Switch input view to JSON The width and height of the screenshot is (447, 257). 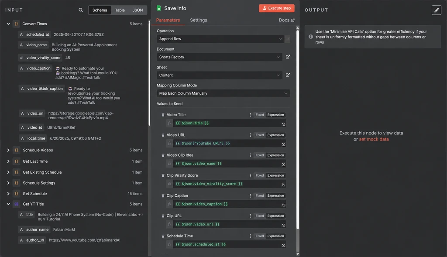[138, 10]
